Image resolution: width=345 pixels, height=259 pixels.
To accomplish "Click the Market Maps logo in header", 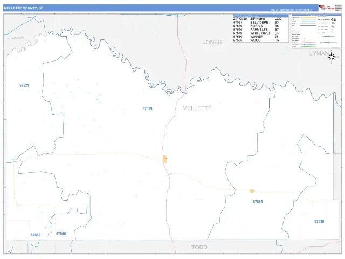I will click(326, 8).
